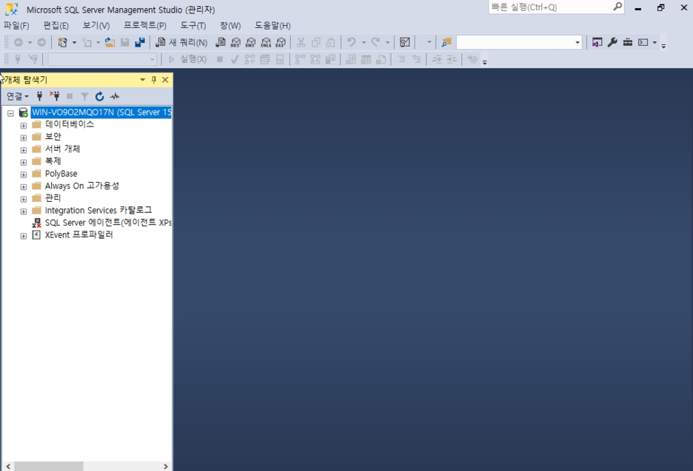Click the SQL Server Agent stopped icon
Image resolution: width=693 pixels, height=471 pixels.
[36, 223]
